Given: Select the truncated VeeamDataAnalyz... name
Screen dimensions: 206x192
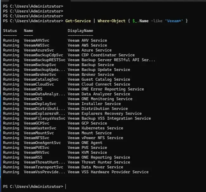Looking at the screenshot, I should pyautogui.click(x=44, y=94).
